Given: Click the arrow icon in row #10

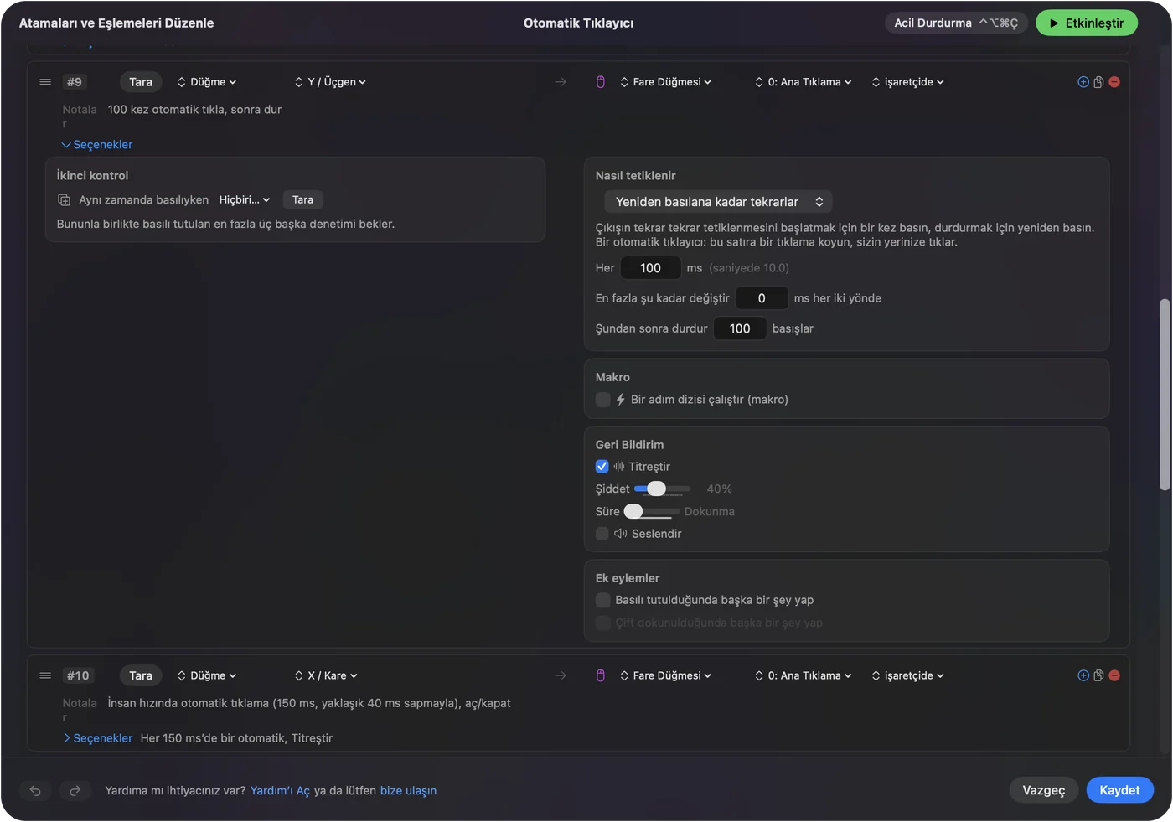Looking at the screenshot, I should [561, 675].
